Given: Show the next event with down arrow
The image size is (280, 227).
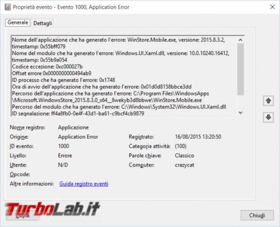Looking at the screenshot, I should click(x=268, y=117).
